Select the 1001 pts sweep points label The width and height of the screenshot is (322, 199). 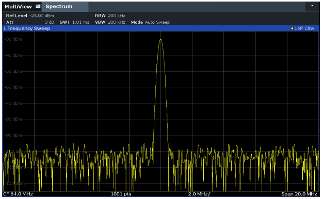(x=121, y=194)
